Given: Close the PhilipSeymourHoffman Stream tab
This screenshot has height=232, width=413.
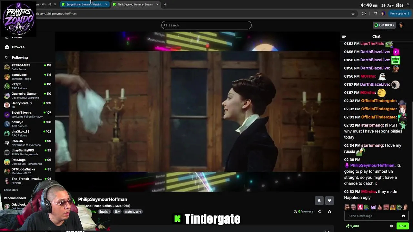Looking at the screenshot, I should [x=157, y=5].
